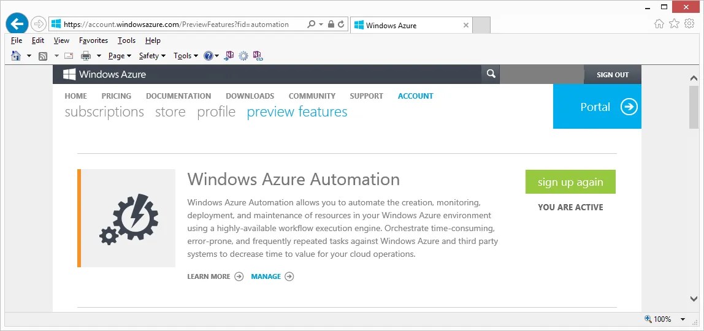
Task: Open the address bar autocomplete dropdown arrow
Action: [321, 25]
